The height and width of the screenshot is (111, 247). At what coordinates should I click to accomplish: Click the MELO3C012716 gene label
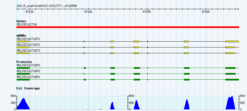(27, 24)
